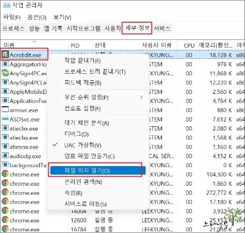This screenshot has width=245, height=233.
Task: Click chrome.exe icon in the 17,180 K row
Action: point(5,202)
